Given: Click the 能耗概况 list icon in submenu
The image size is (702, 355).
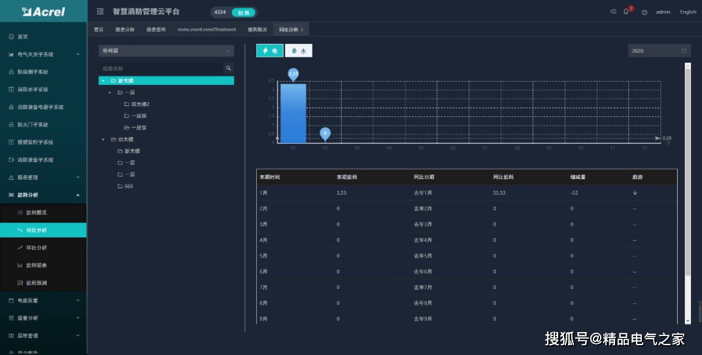Looking at the screenshot, I should coord(20,212).
